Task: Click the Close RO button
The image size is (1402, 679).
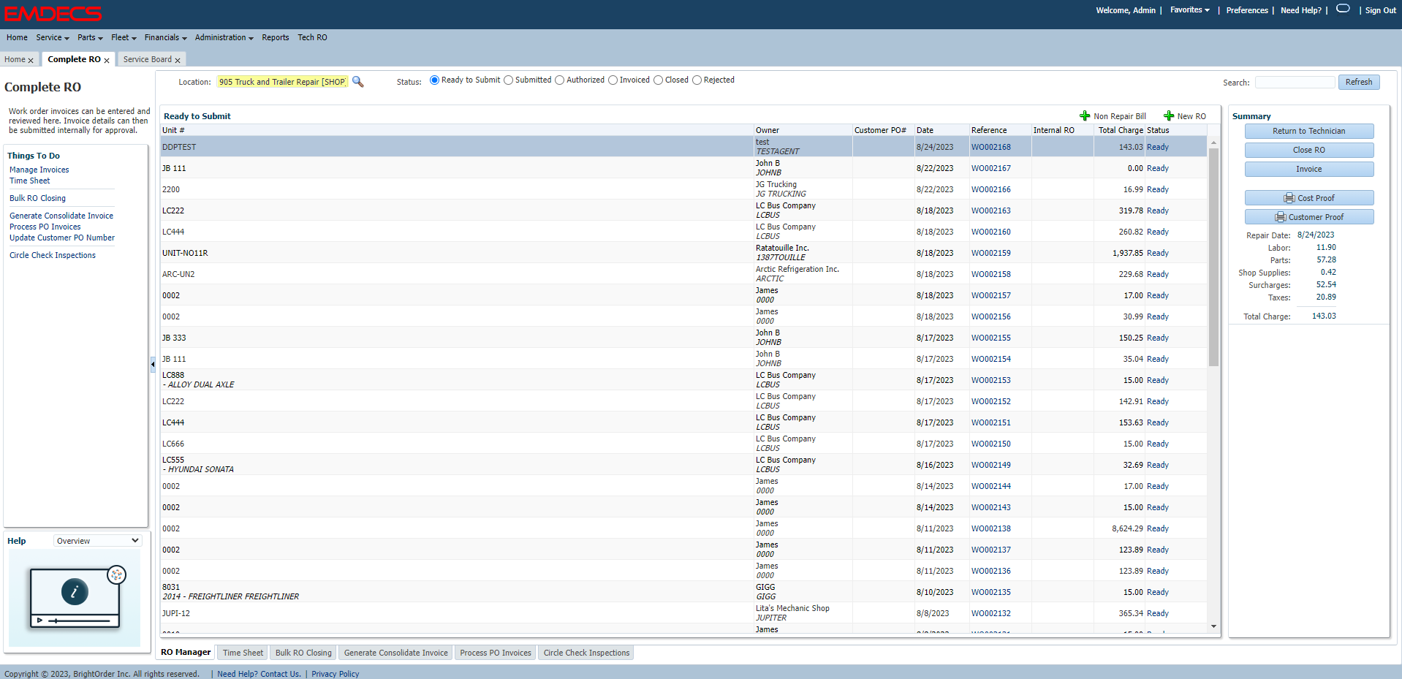Action: click(x=1308, y=150)
